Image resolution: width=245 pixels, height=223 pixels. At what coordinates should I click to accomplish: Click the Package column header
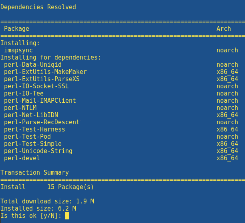coord(16,29)
